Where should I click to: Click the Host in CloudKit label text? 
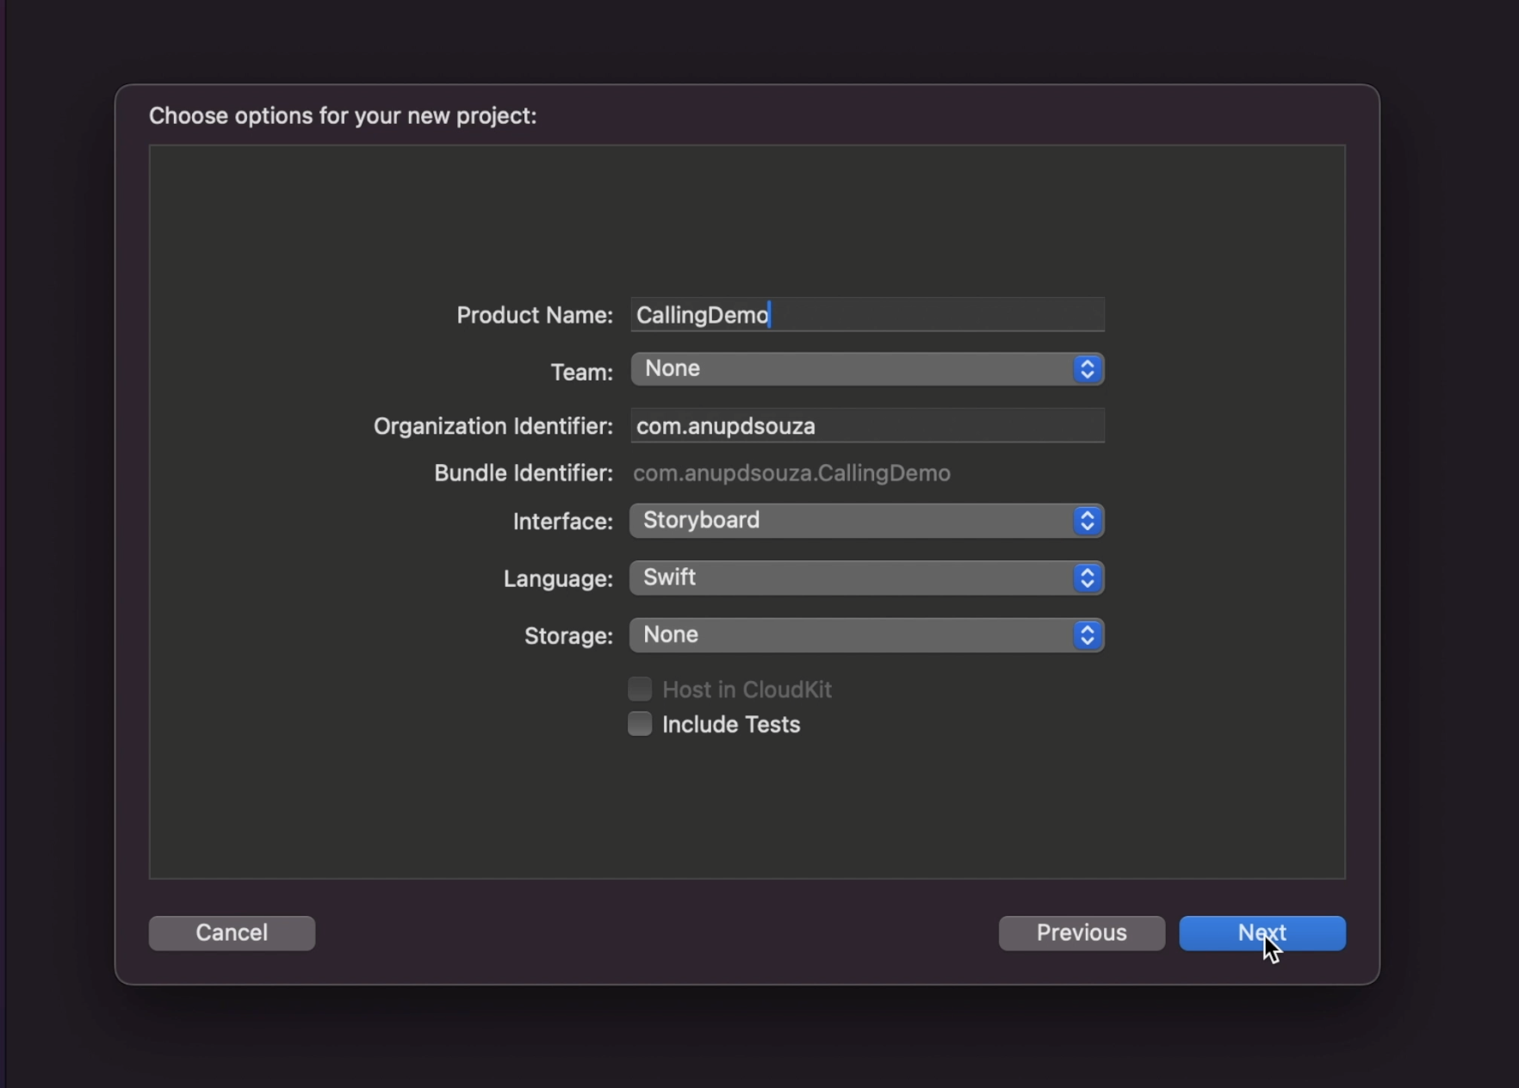[x=746, y=690]
